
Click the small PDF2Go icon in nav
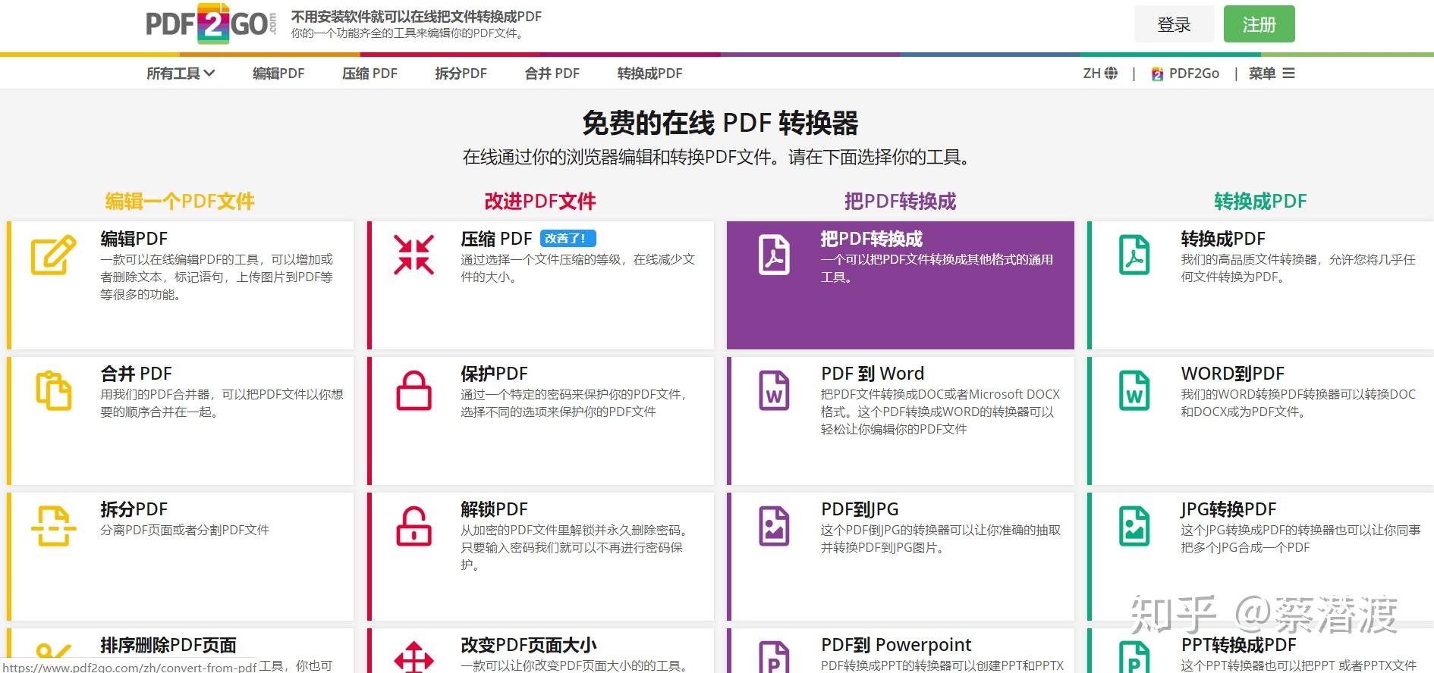click(x=1157, y=74)
